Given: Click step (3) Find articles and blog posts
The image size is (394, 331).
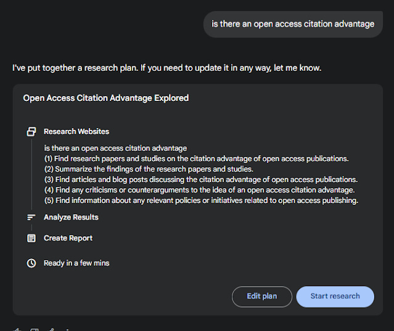Looking at the screenshot, I should pos(201,180).
